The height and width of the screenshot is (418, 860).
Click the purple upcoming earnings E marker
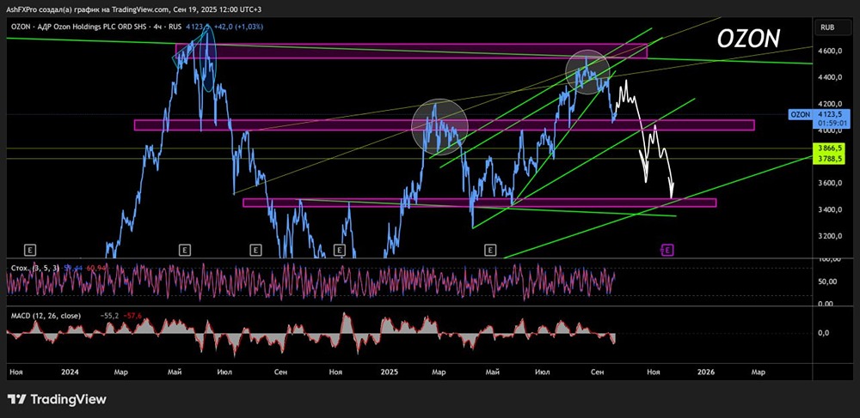pos(668,250)
